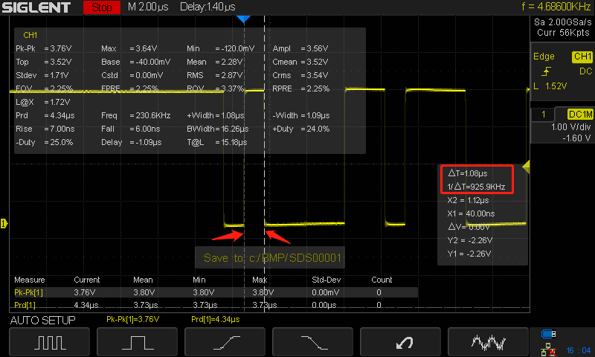
Task: Click the 16:04 clock display
Action: pos(579,350)
